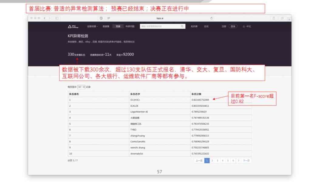This screenshot has height=184, width=328.
Task: Select the team name "D1(H3C)"
Action: [x=135, y=100]
